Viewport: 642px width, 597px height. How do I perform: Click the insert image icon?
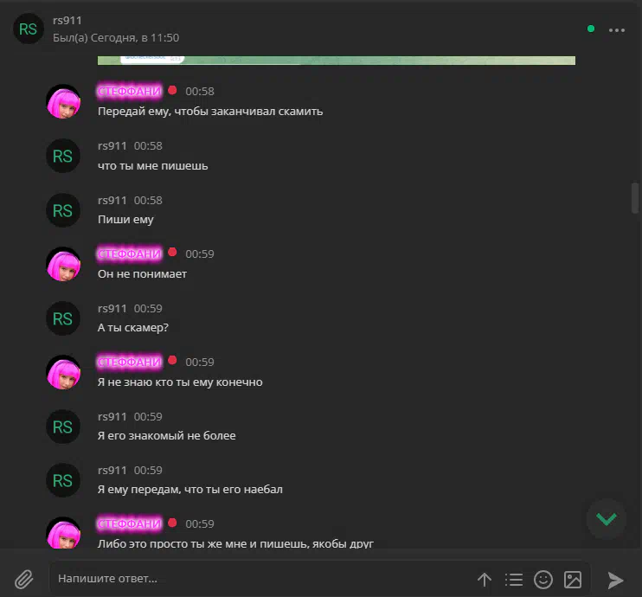pyautogui.click(x=573, y=580)
